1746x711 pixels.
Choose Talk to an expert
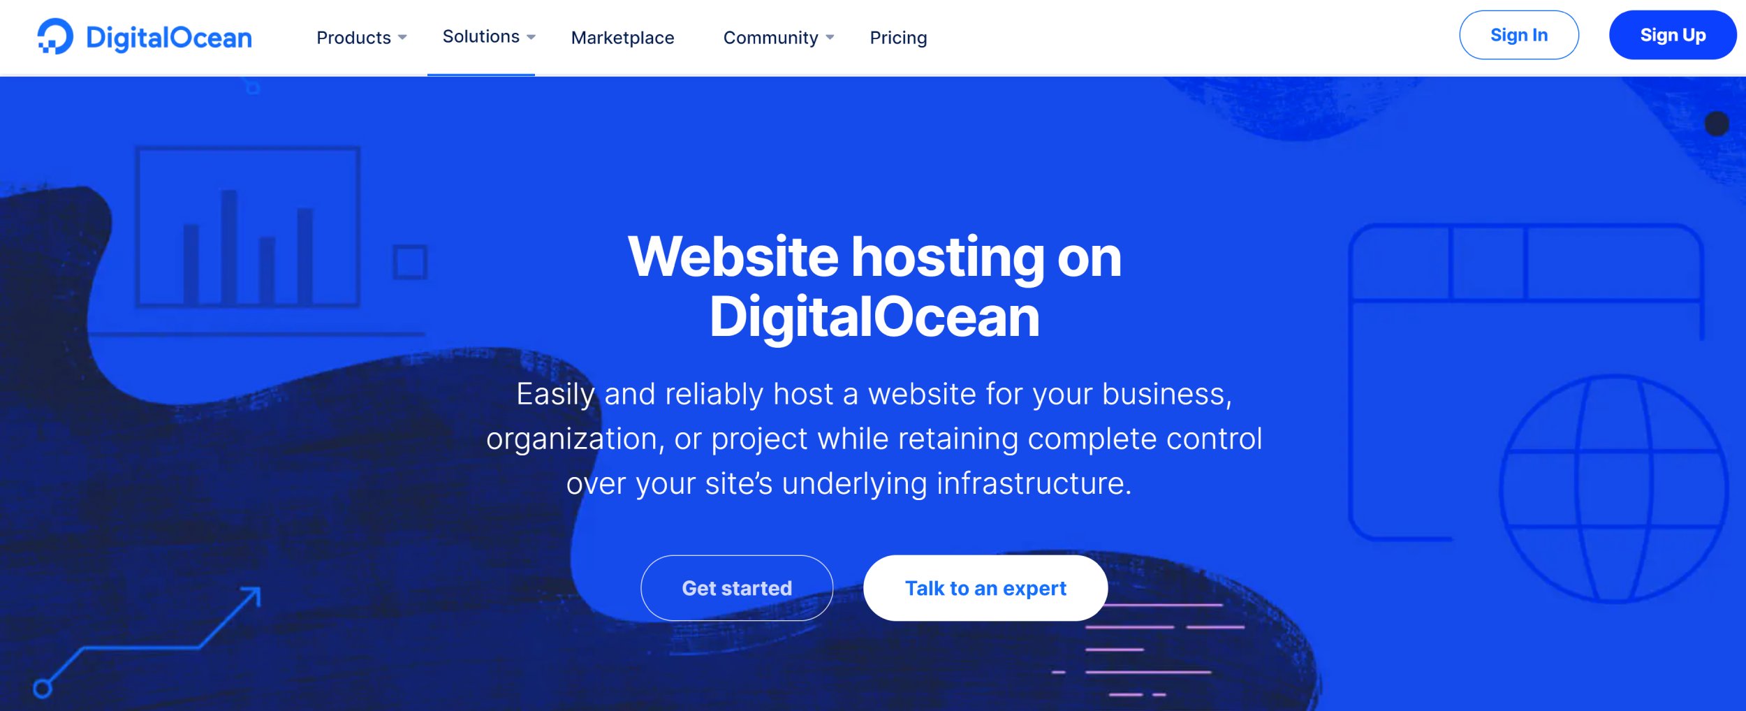(x=985, y=588)
